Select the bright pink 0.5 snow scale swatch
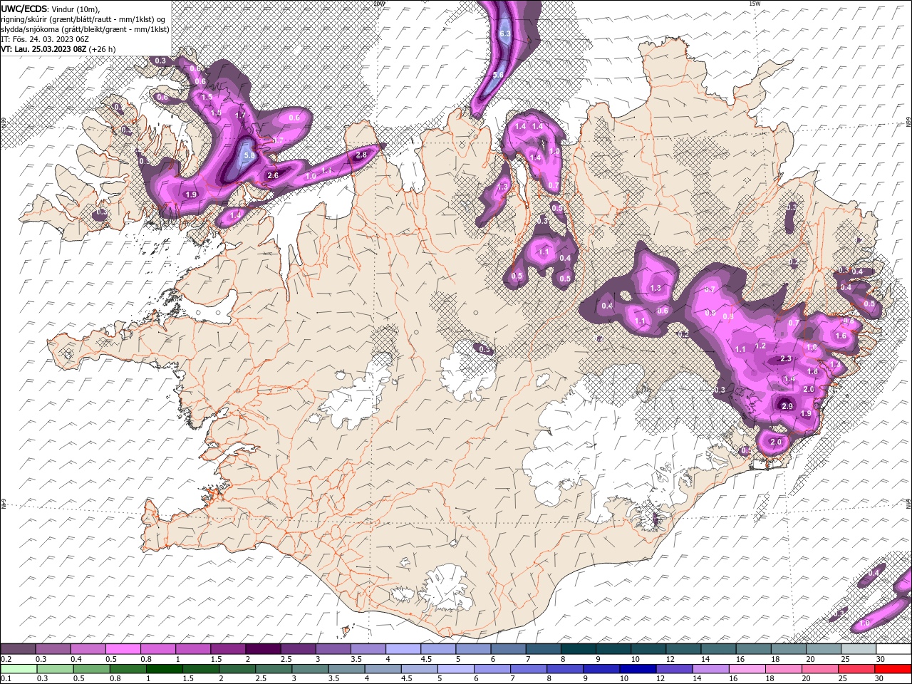This screenshot has height=684, width=912. [x=123, y=649]
